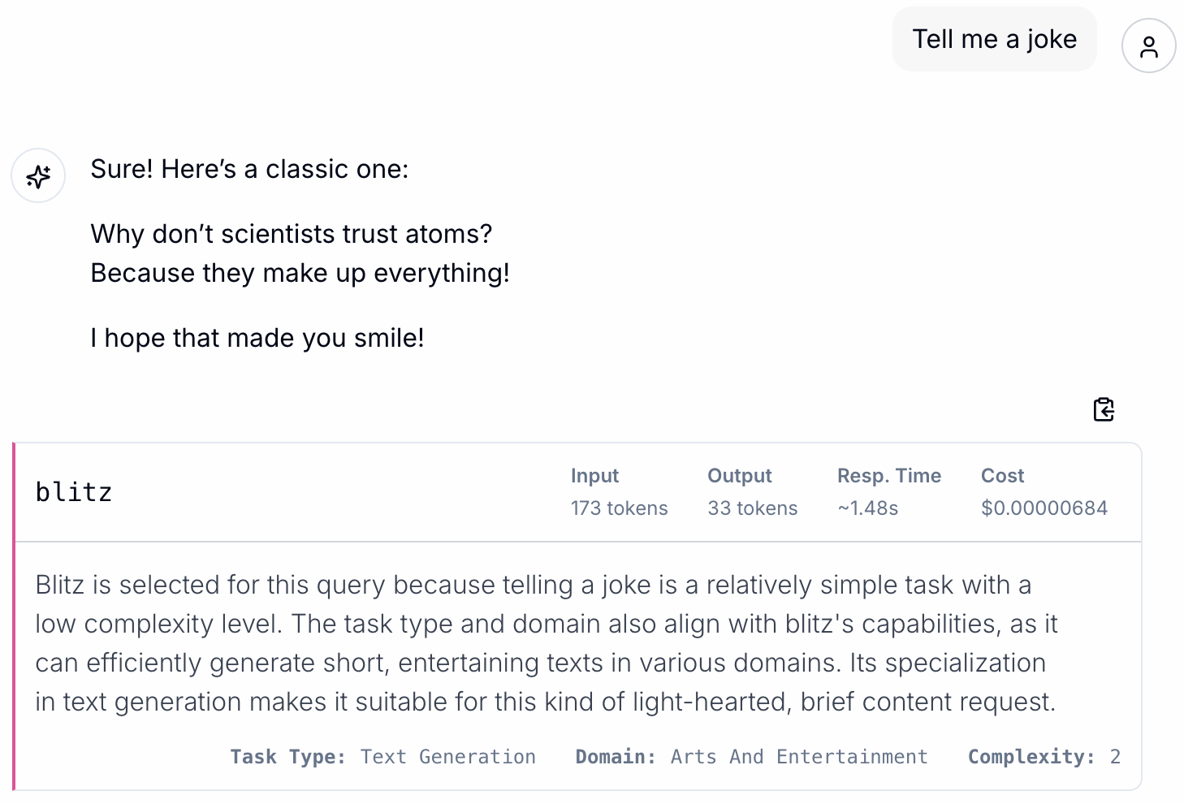Viewport: 1184px width, 804px height.
Task: Click the "33 tokens" output value
Action: (x=752, y=508)
